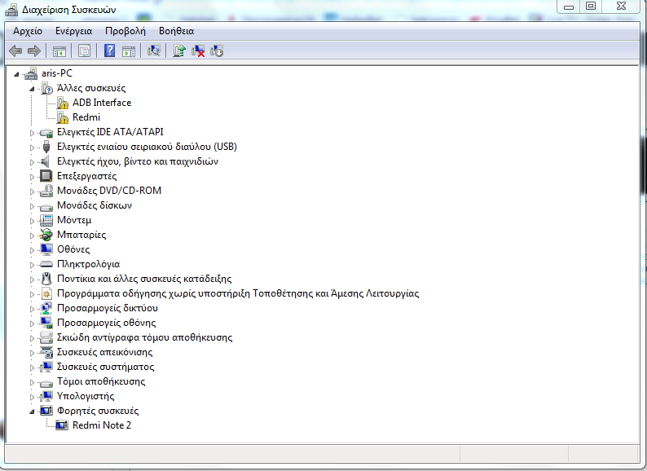Click the Properties toolbar icon
Screen dimensions: 647x471
pyautogui.click(x=85, y=51)
